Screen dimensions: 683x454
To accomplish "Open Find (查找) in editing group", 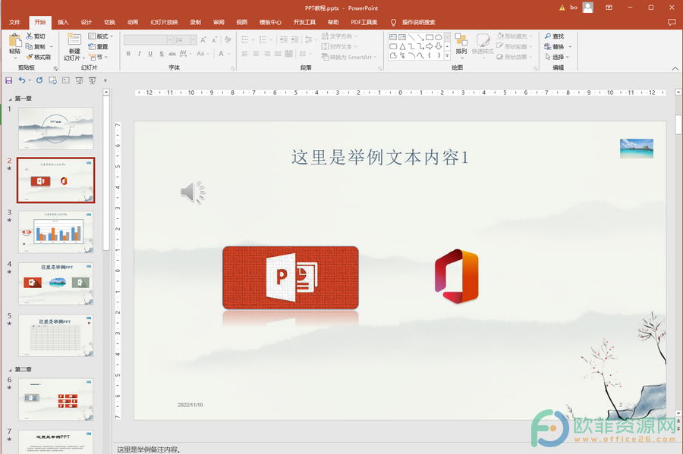I will click(554, 36).
